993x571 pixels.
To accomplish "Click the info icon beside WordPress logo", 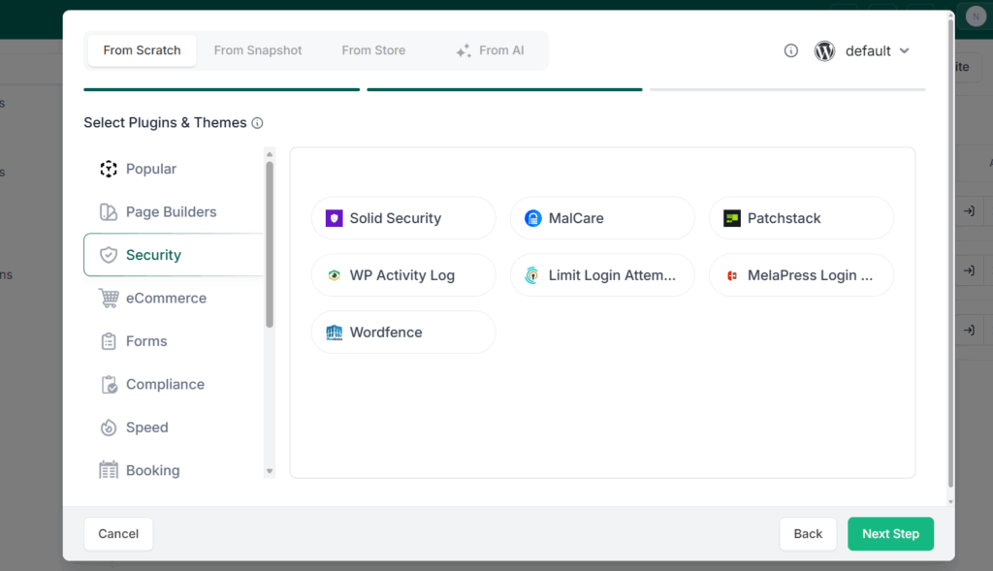I will coord(791,50).
